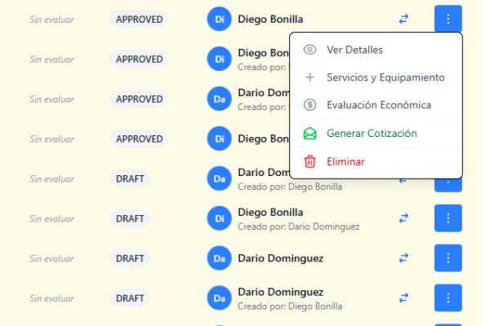490x326 pixels.
Task: Open Servicios y Equipamiento menu entry
Action: [x=385, y=77]
